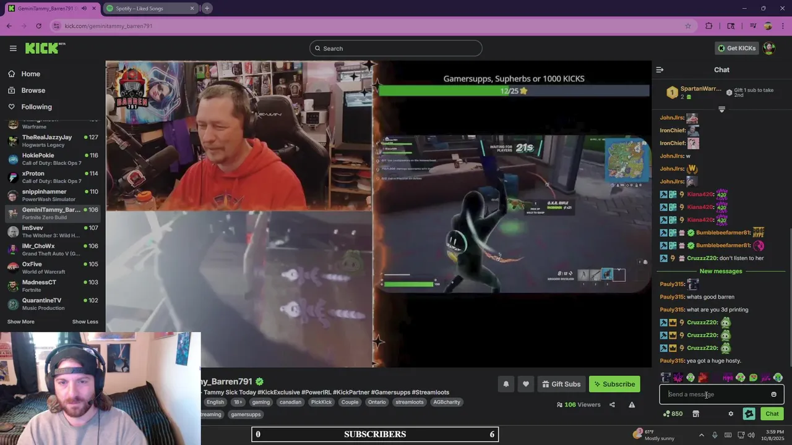The width and height of the screenshot is (792, 445).
Task: Open the emoji picker in chat input
Action: click(x=773, y=394)
